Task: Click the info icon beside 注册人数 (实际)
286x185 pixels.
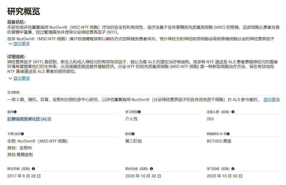Action: (x=233, y=111)
